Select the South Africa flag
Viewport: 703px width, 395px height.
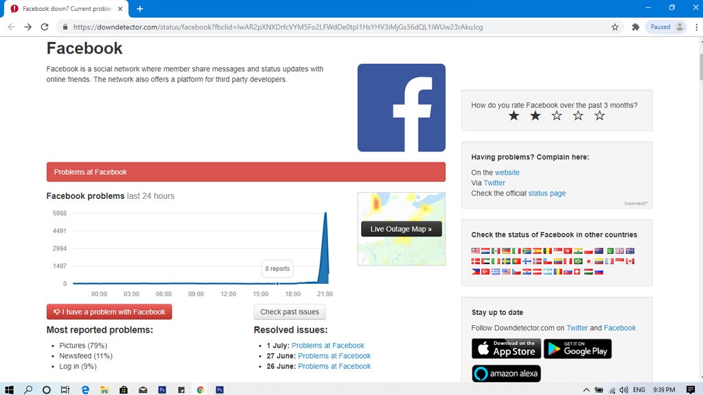click(527, 251)
